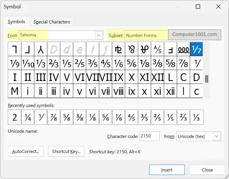Pick the ⅑ one-ninth fraction symbol
This screenshot has width=229, height=179.
click(x=14, y=63)
